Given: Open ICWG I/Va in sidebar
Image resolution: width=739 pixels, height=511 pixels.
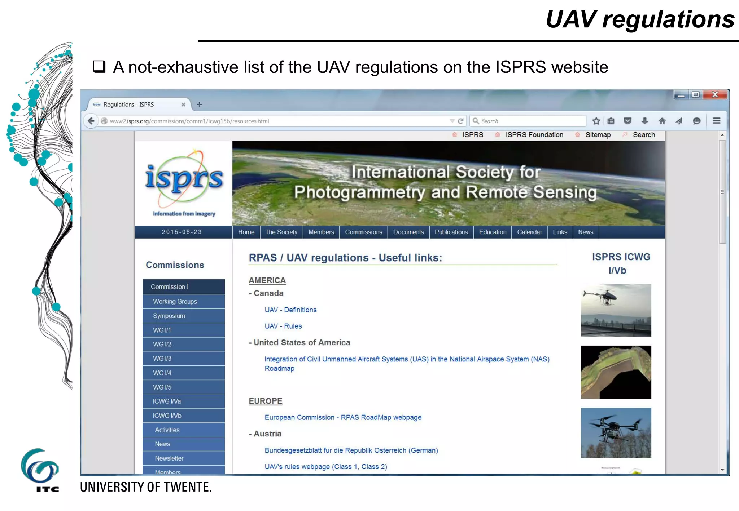Looking at the screenshot, I should pos(184,401).
